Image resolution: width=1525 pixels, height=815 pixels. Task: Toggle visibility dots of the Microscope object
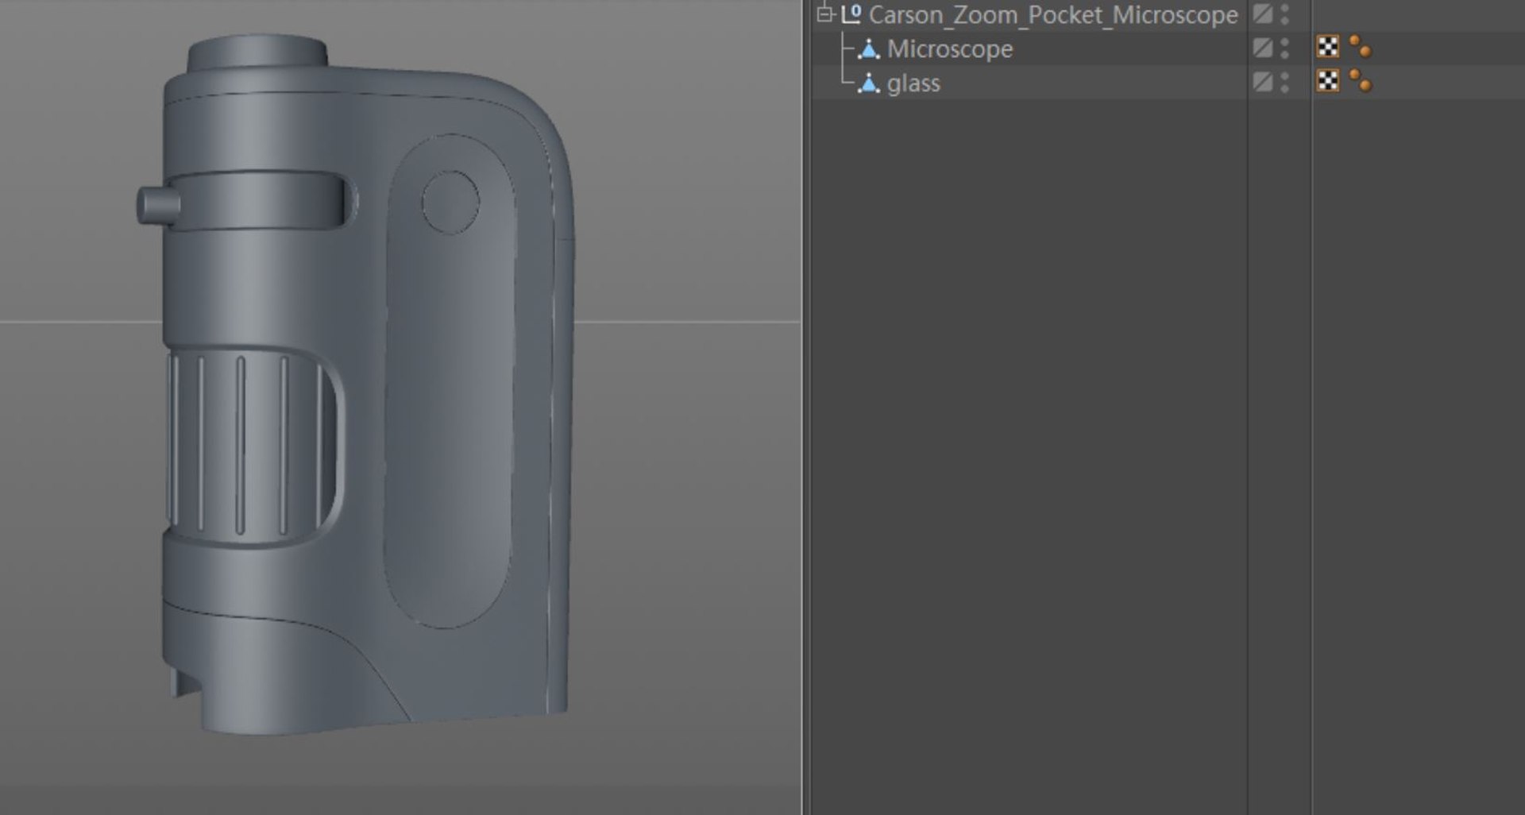coord(1285,48)
